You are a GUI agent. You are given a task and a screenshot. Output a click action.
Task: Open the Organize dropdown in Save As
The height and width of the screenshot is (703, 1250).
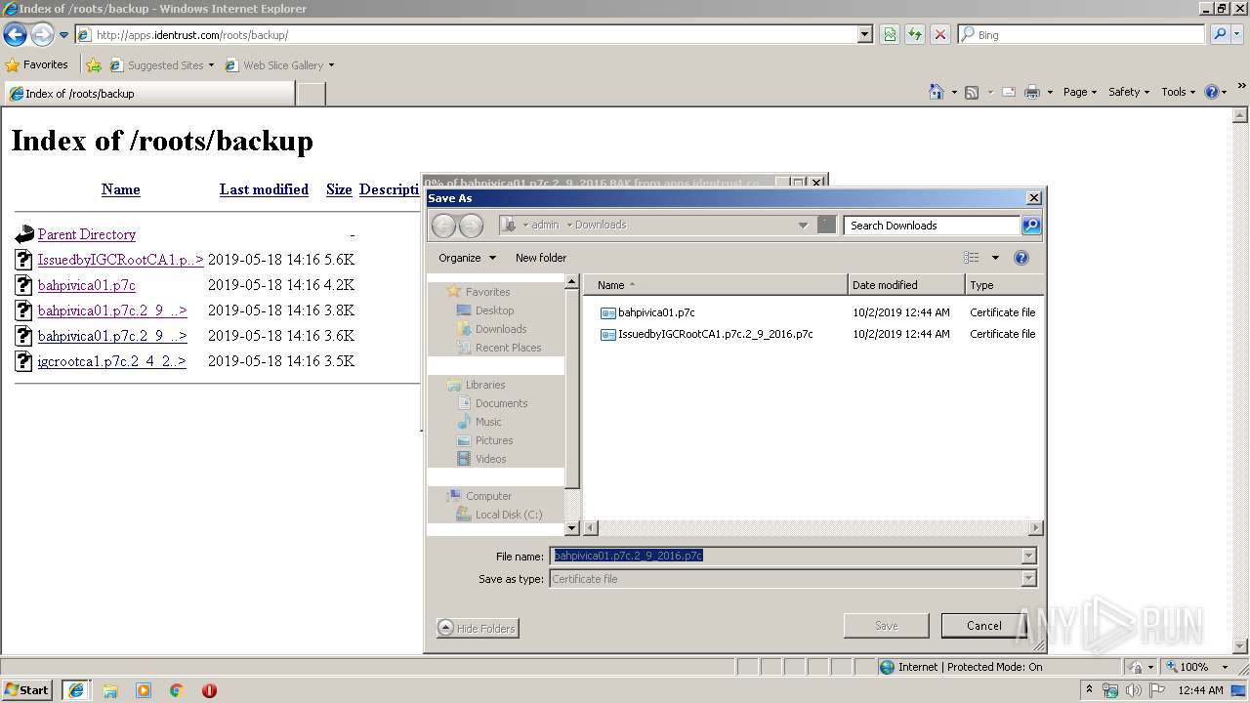coord(467,258)
